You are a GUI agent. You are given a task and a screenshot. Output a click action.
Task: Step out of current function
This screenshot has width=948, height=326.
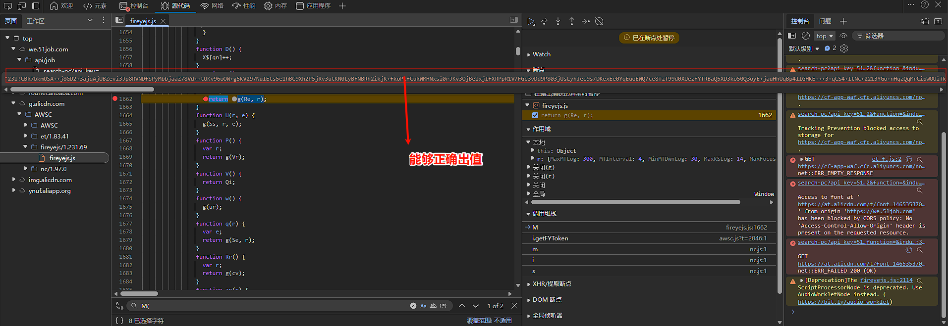(572, 21)
